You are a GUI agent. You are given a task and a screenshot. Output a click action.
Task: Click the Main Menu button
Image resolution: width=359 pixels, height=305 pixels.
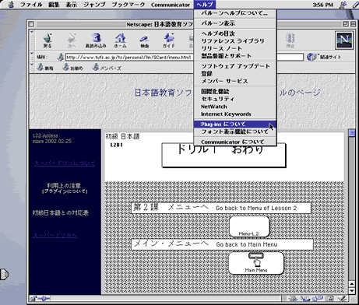click(256, 263)
